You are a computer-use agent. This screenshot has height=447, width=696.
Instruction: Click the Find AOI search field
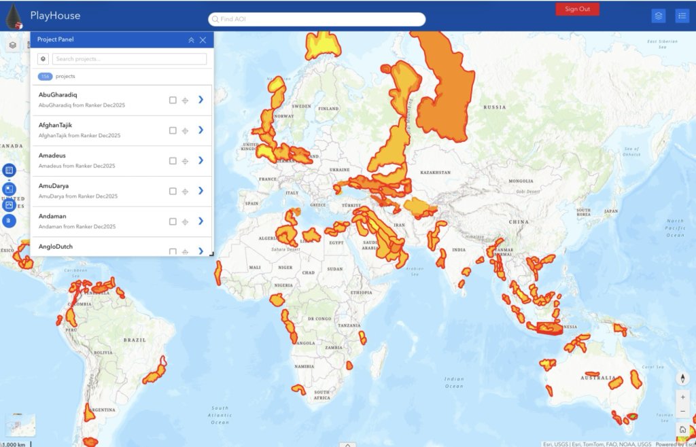coord(317,19)
